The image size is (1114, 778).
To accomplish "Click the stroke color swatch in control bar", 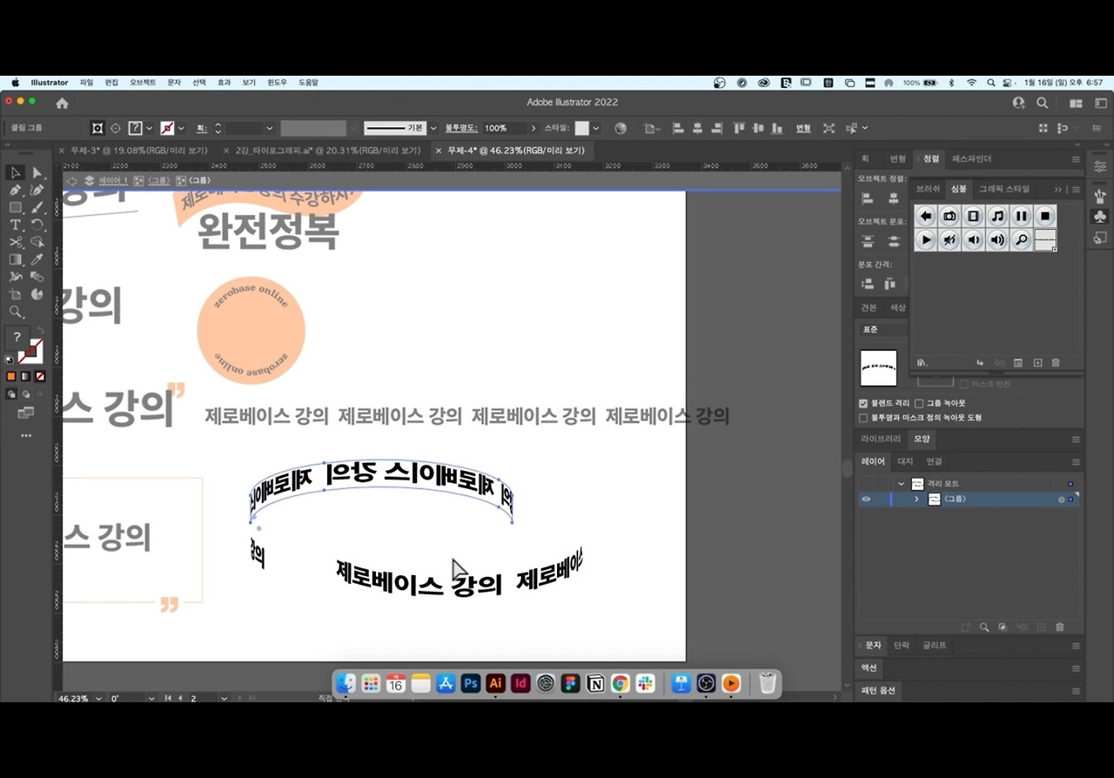I will point(167,128).
